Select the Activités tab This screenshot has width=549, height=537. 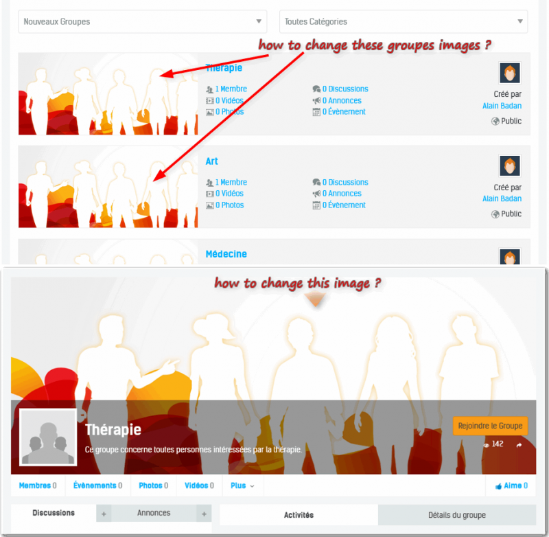pos(299,515)
